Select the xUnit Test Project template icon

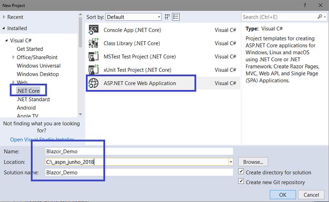click(93, 70)
